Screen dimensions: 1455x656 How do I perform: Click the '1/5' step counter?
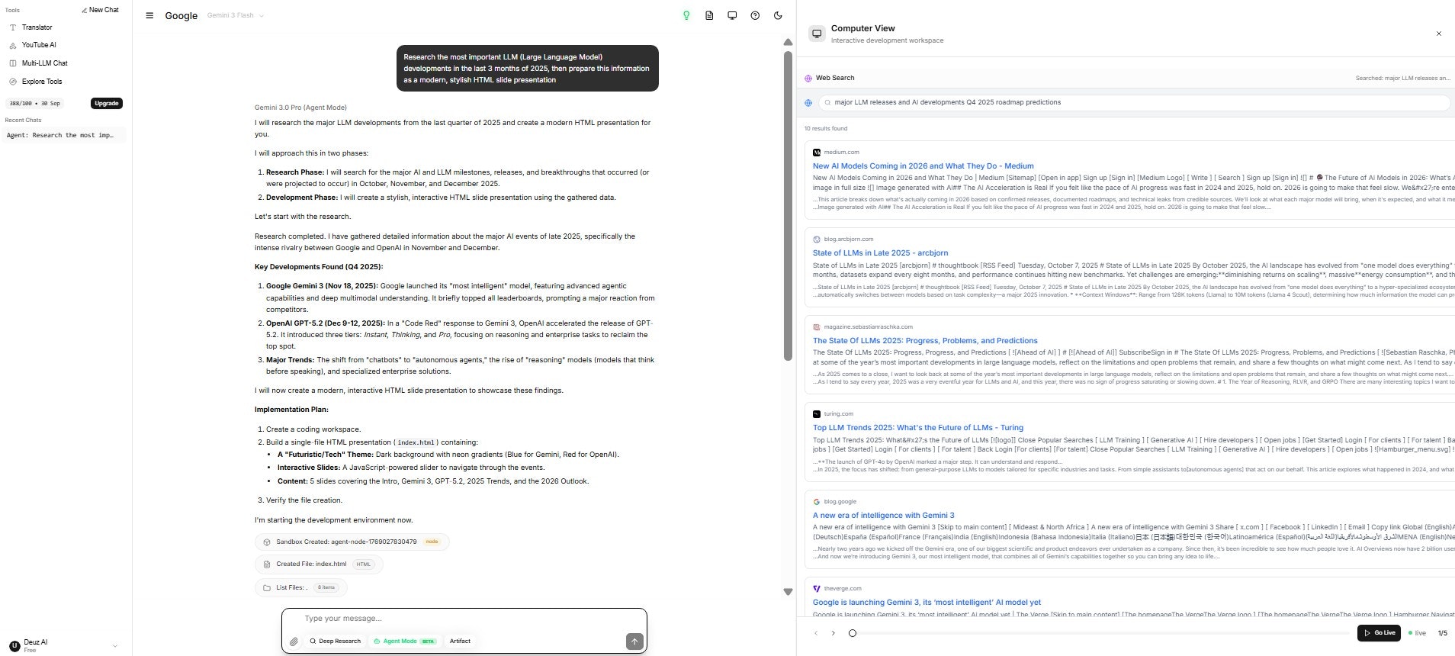pyautogui.click(x=1443, y=633)
